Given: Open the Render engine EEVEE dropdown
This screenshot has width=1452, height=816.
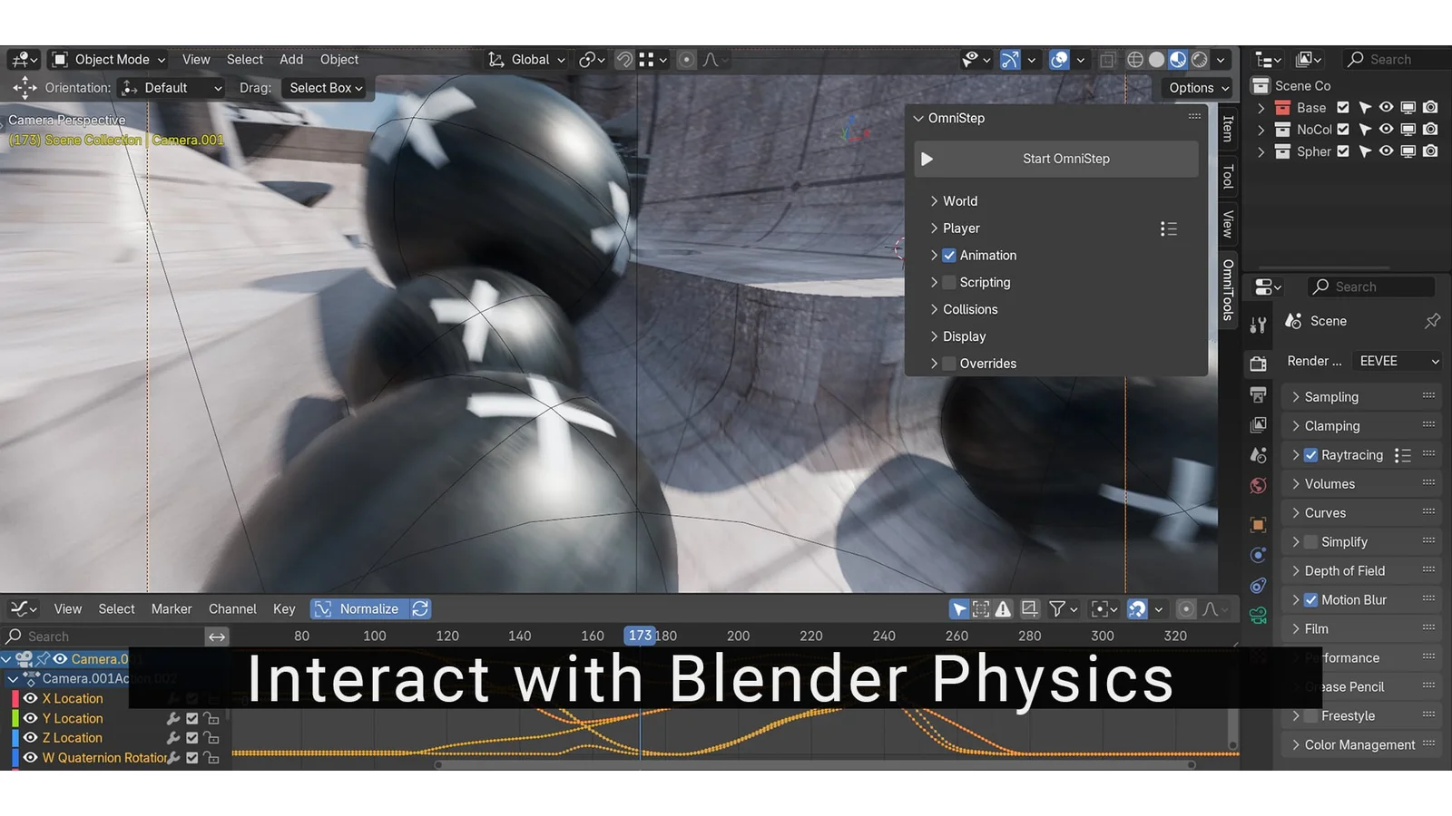Looking at the screenshot, I should point(1398,361).
